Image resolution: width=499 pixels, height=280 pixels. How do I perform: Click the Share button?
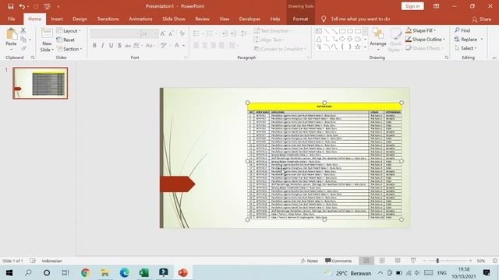pyautogui.click(x=482, y=19)
